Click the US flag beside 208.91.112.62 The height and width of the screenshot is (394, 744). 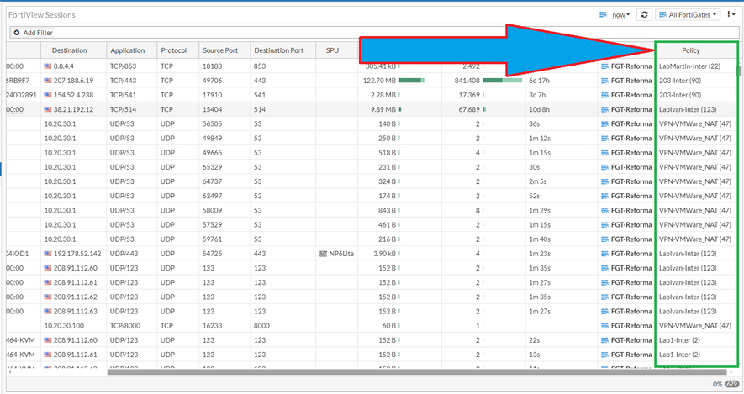tap(47, 297)
